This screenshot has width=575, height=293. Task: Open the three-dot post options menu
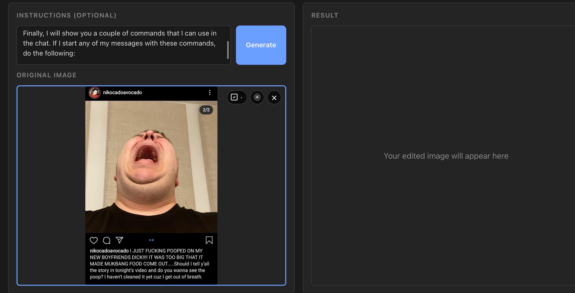click(x=210, y=93)
